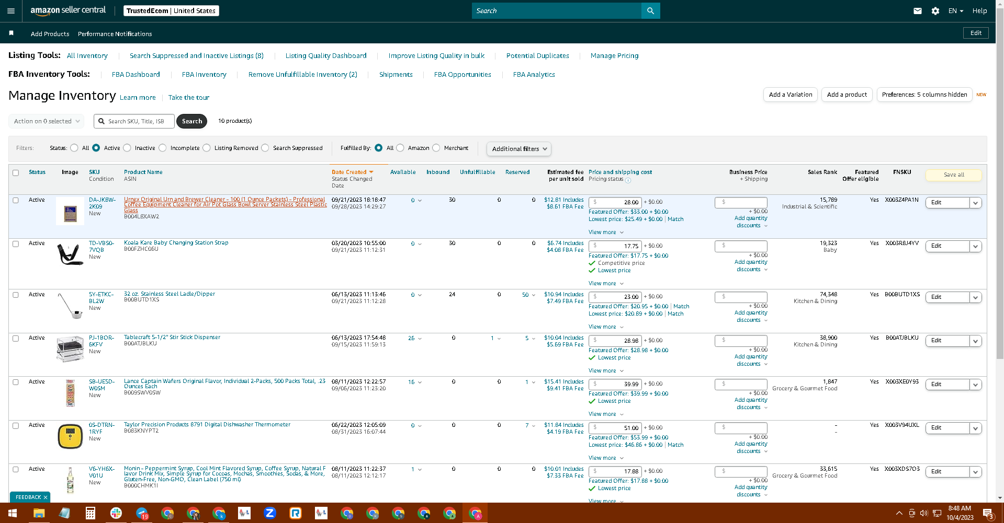Screen dimensions: 1004x523
Task: Select Fulfilled By Amazon radio button
Action: click(400, 148)
